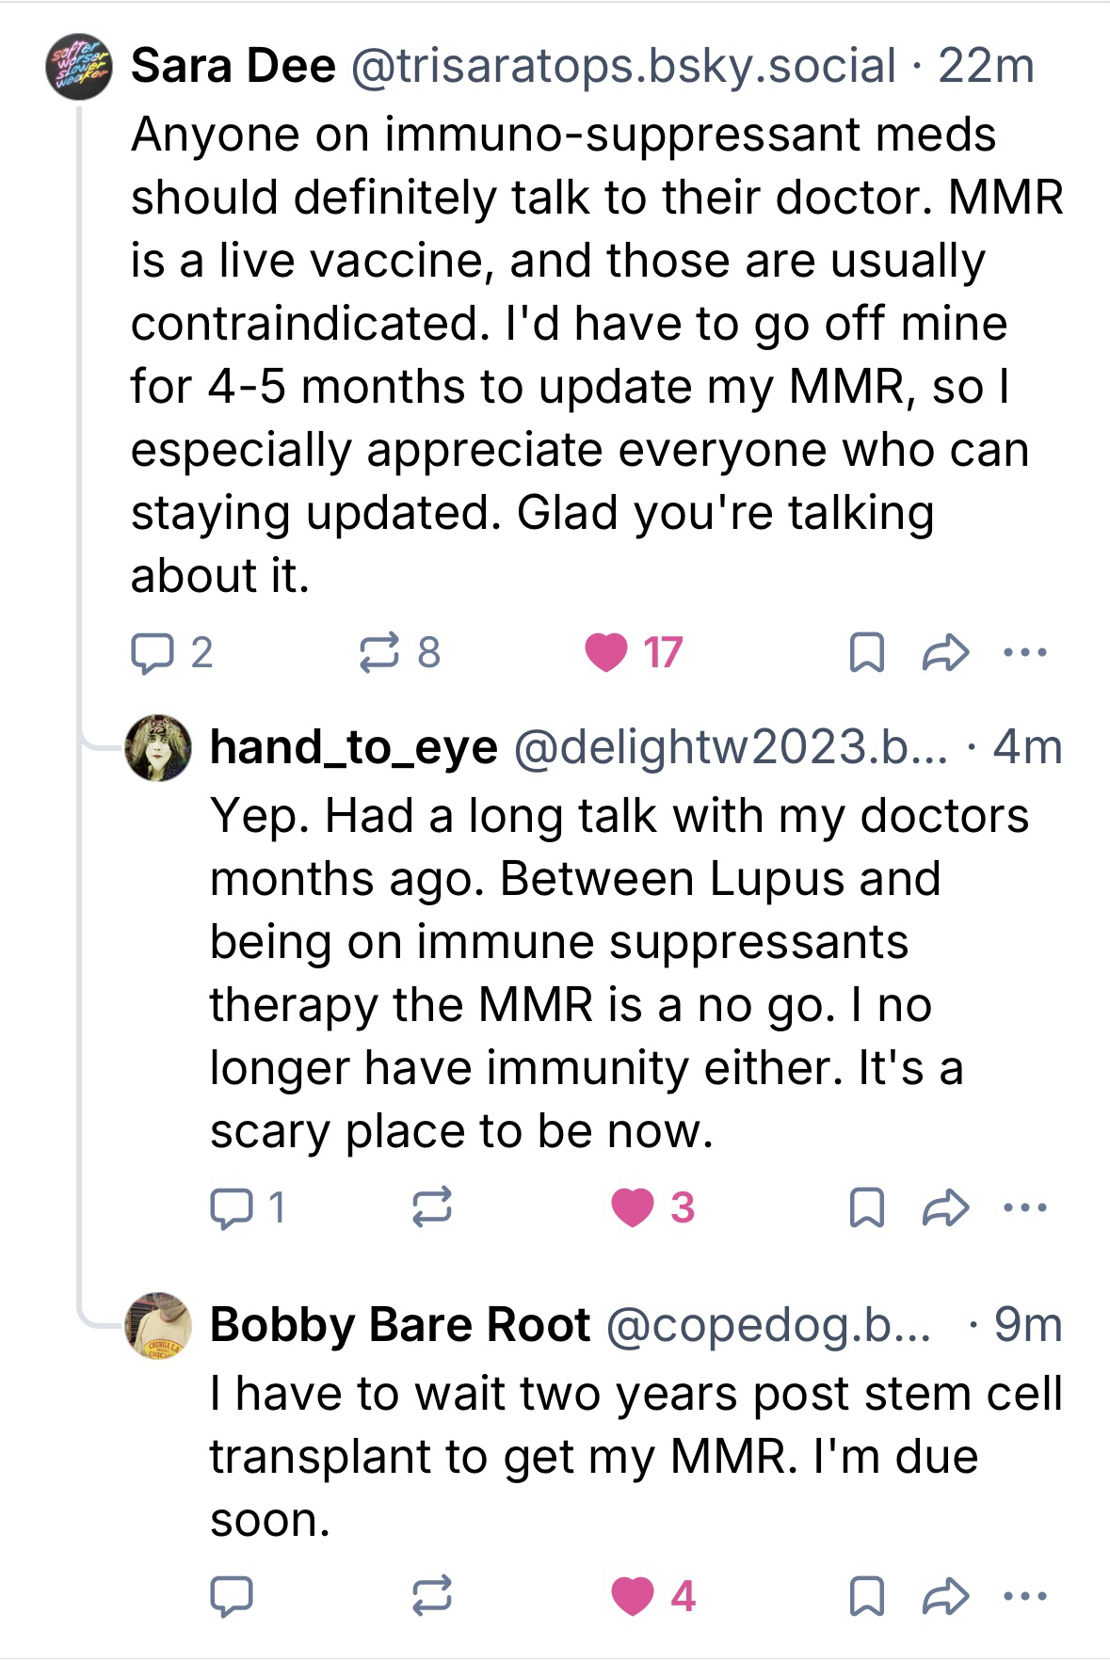This screenshot has width=1110, height=1661.
Task: View hand_to_eye's profile picture
Action: (158, 748)
